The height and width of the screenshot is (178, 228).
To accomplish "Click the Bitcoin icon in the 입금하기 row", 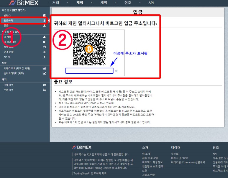I will (44, 21).
